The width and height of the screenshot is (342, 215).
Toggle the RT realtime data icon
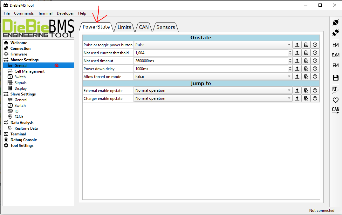pyautogui.click(x=335, y=90)
